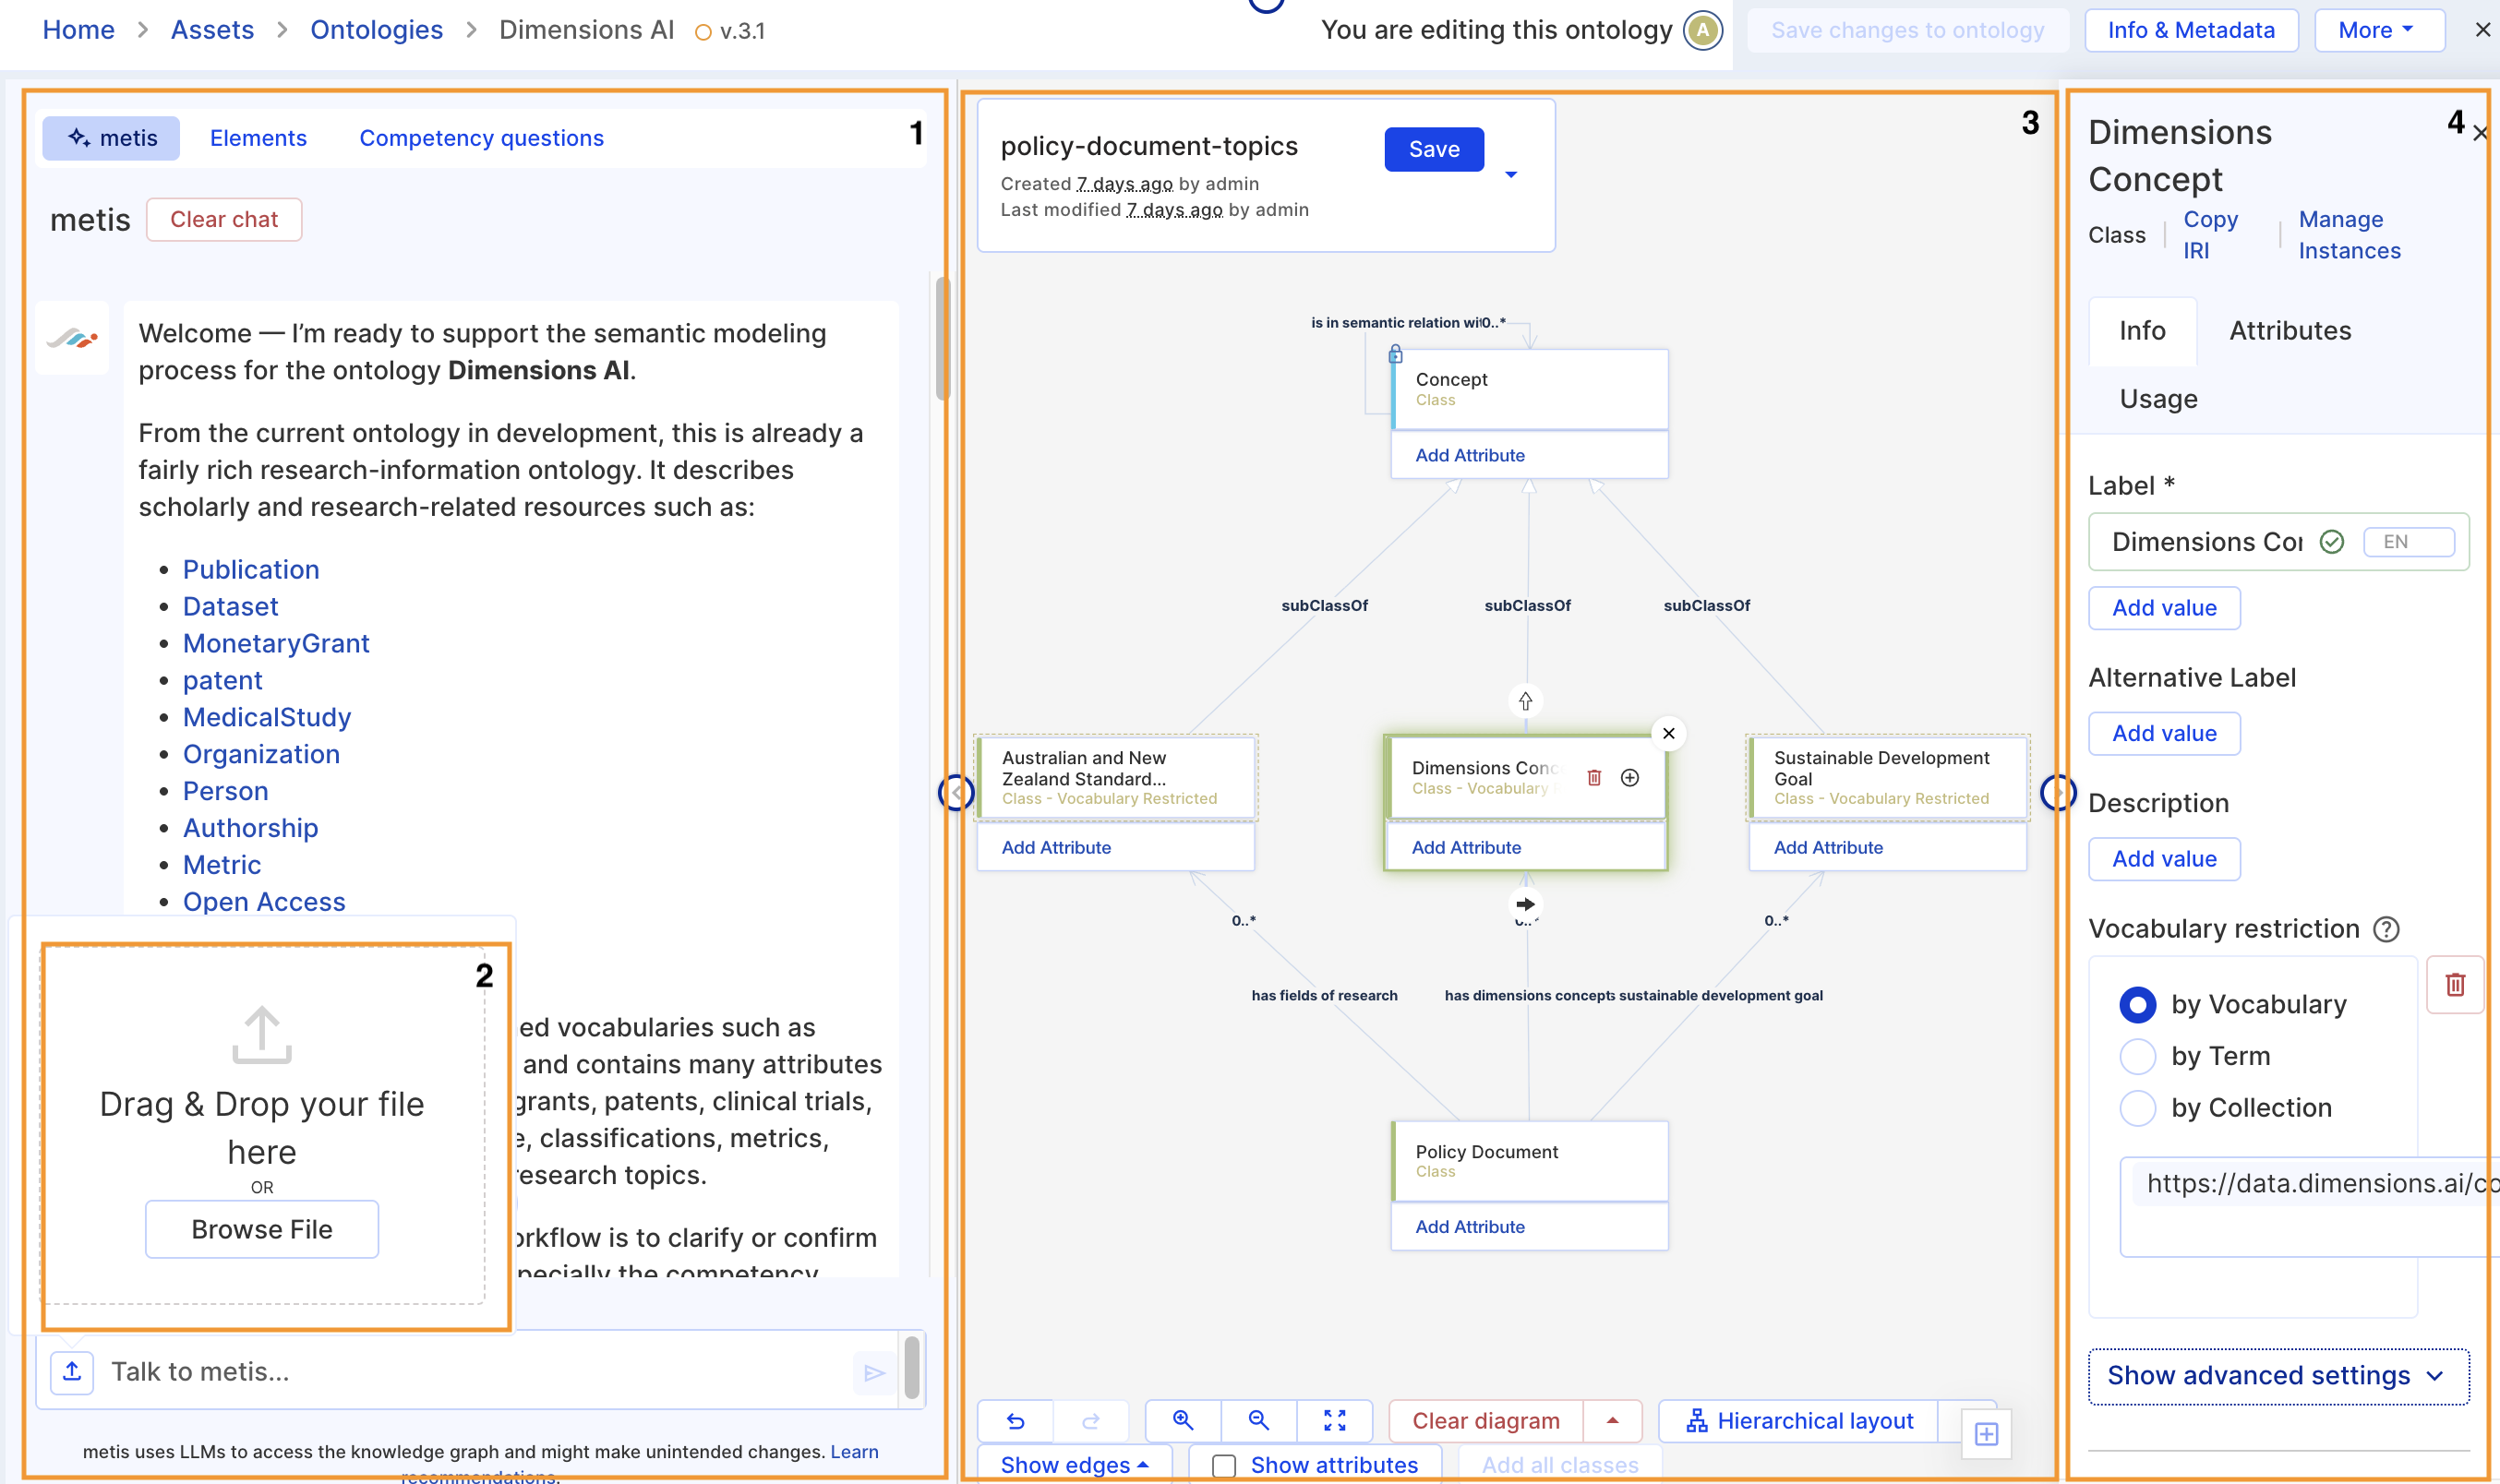Image resolution: width=2500 pixels, height=1484 pixels.
Task: Click the chat scrollbar thumb
Action: click(942, 337)
